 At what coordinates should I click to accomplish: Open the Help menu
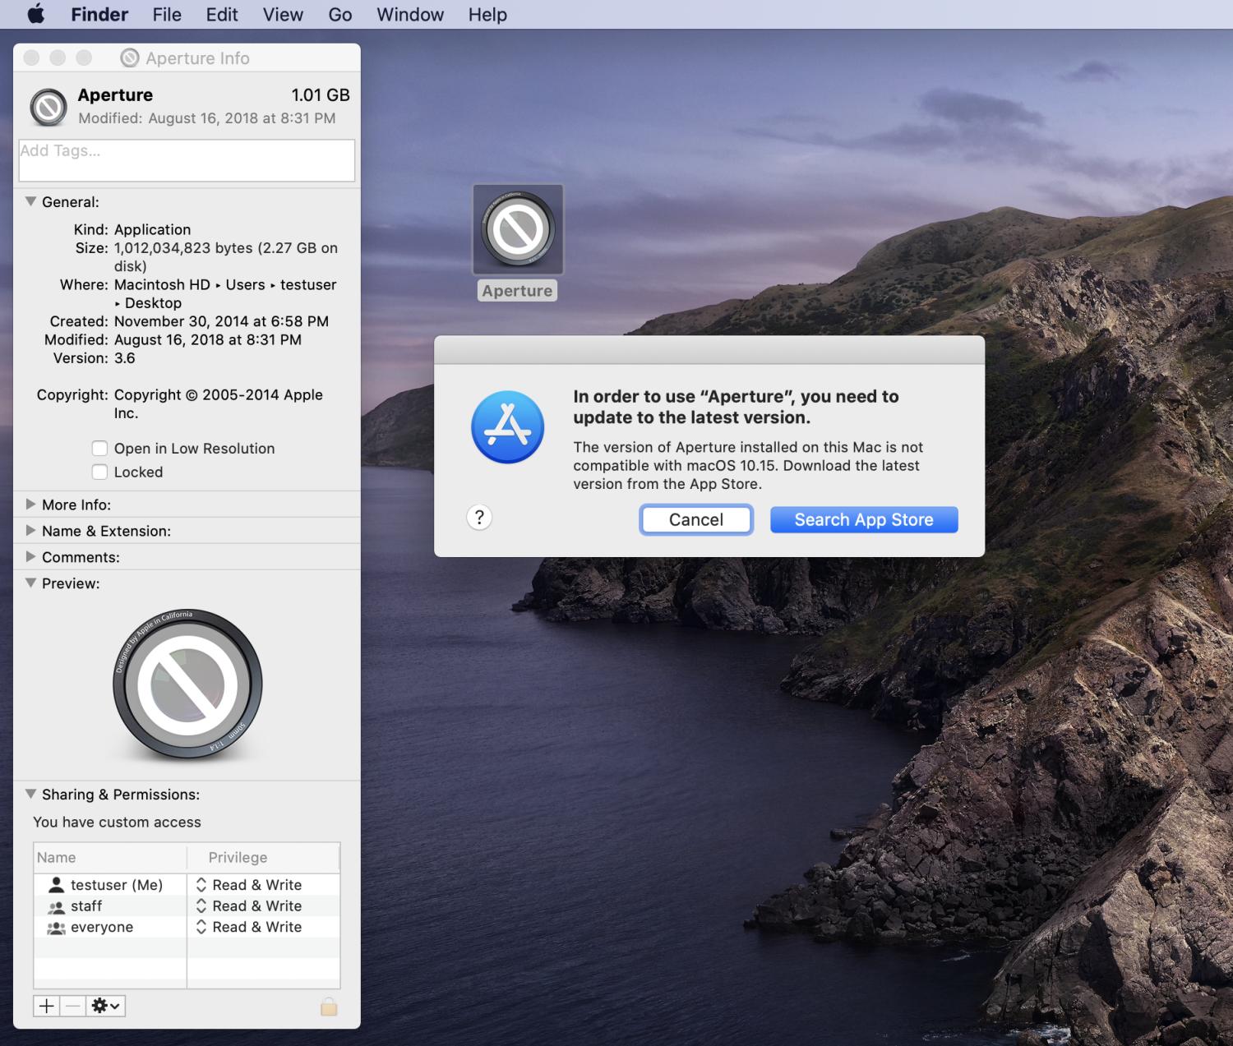pyautogui.click(x=487, y=14)
